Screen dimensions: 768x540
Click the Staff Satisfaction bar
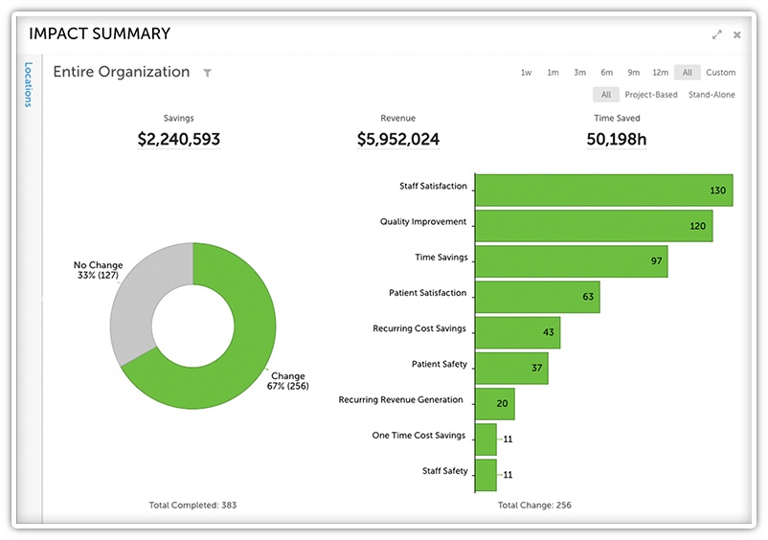pos(603,190)
